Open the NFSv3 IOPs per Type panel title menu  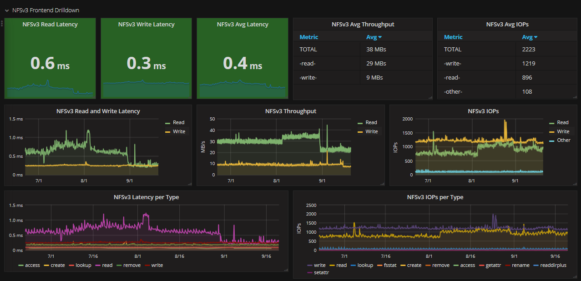pyautogui.click(x=434, y=197)
